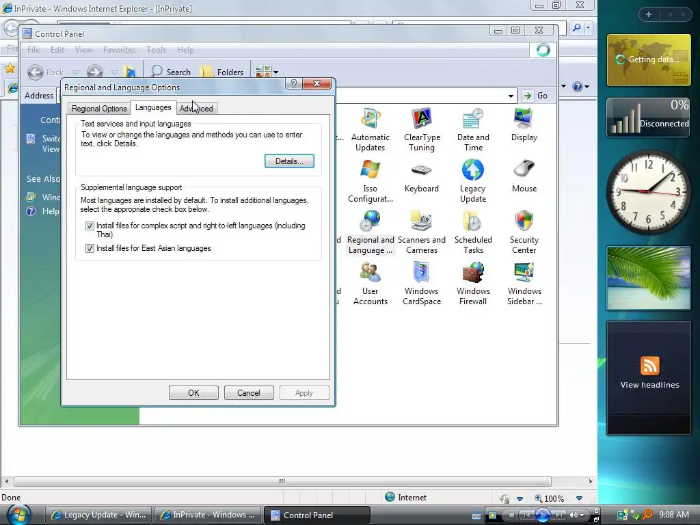
Task: Switch to Legacy Update taskbar button
Action: pyautogui.click(x=98, y=515)
